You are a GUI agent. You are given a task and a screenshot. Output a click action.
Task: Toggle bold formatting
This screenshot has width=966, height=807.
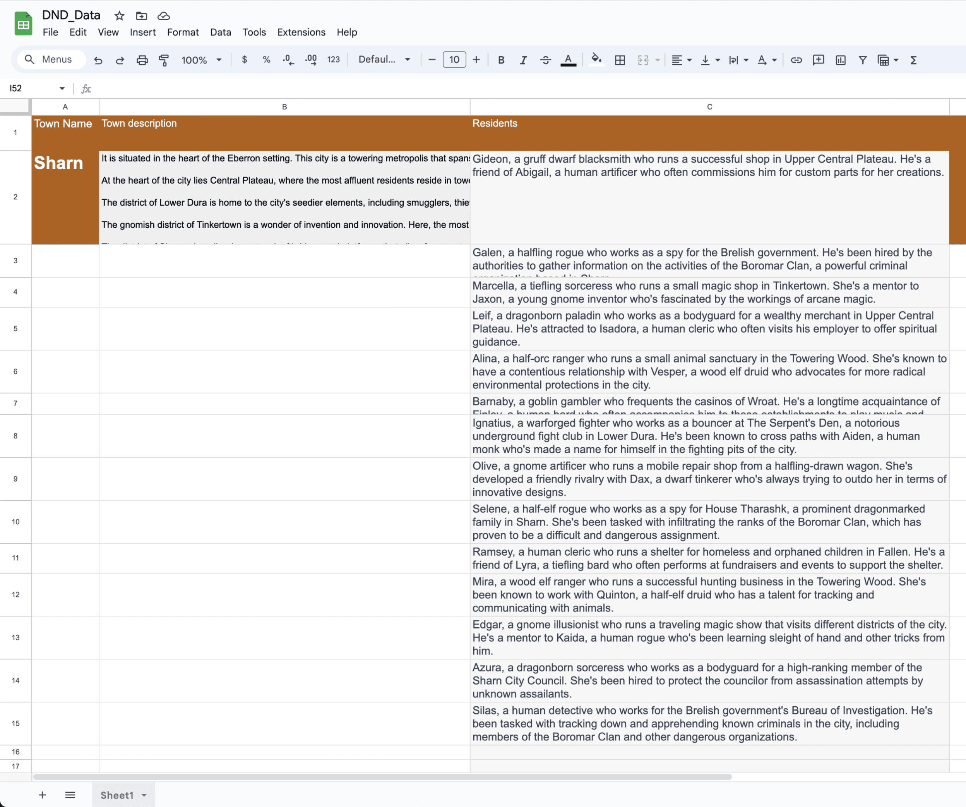(501, 60)
